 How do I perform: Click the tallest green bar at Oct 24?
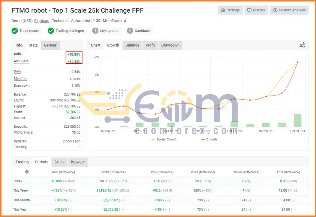point(298,120)
